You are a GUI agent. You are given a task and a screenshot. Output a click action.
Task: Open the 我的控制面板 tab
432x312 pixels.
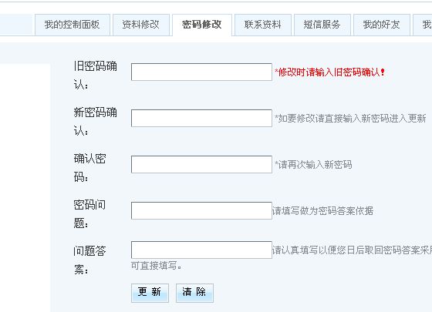pyautogui.click(x=73, y=25)
